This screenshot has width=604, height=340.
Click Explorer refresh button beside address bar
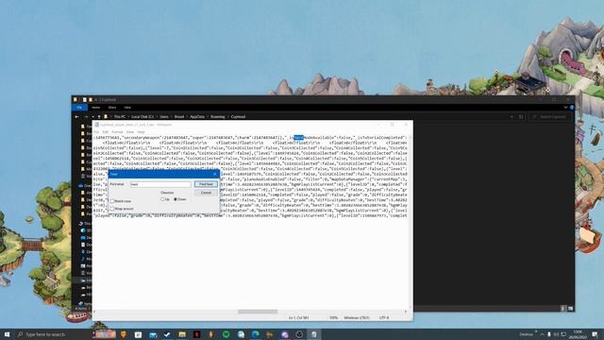[521, 116]
